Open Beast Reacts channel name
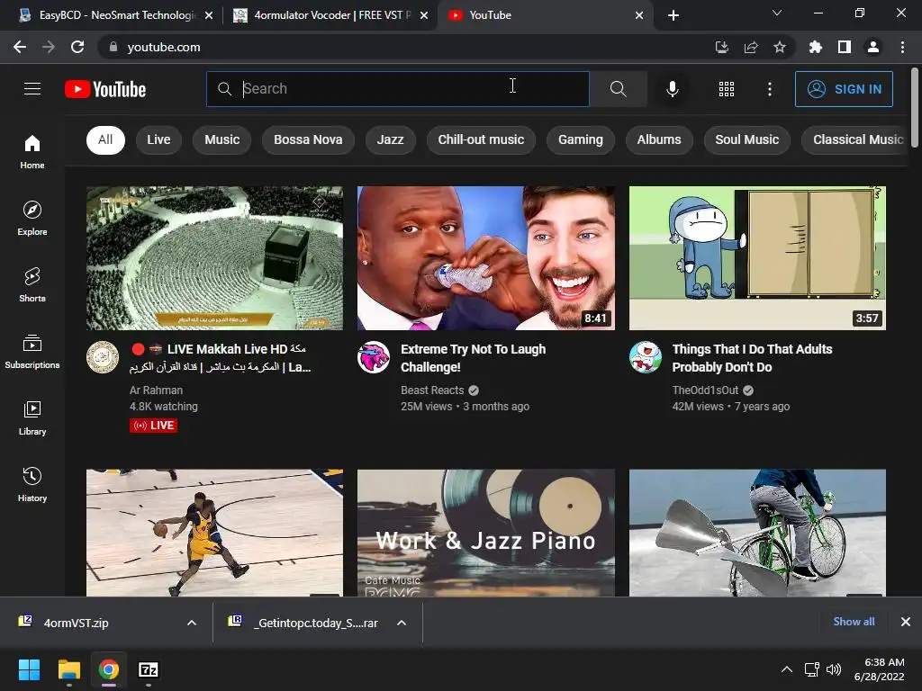922x691 pixels. [432, 390]
